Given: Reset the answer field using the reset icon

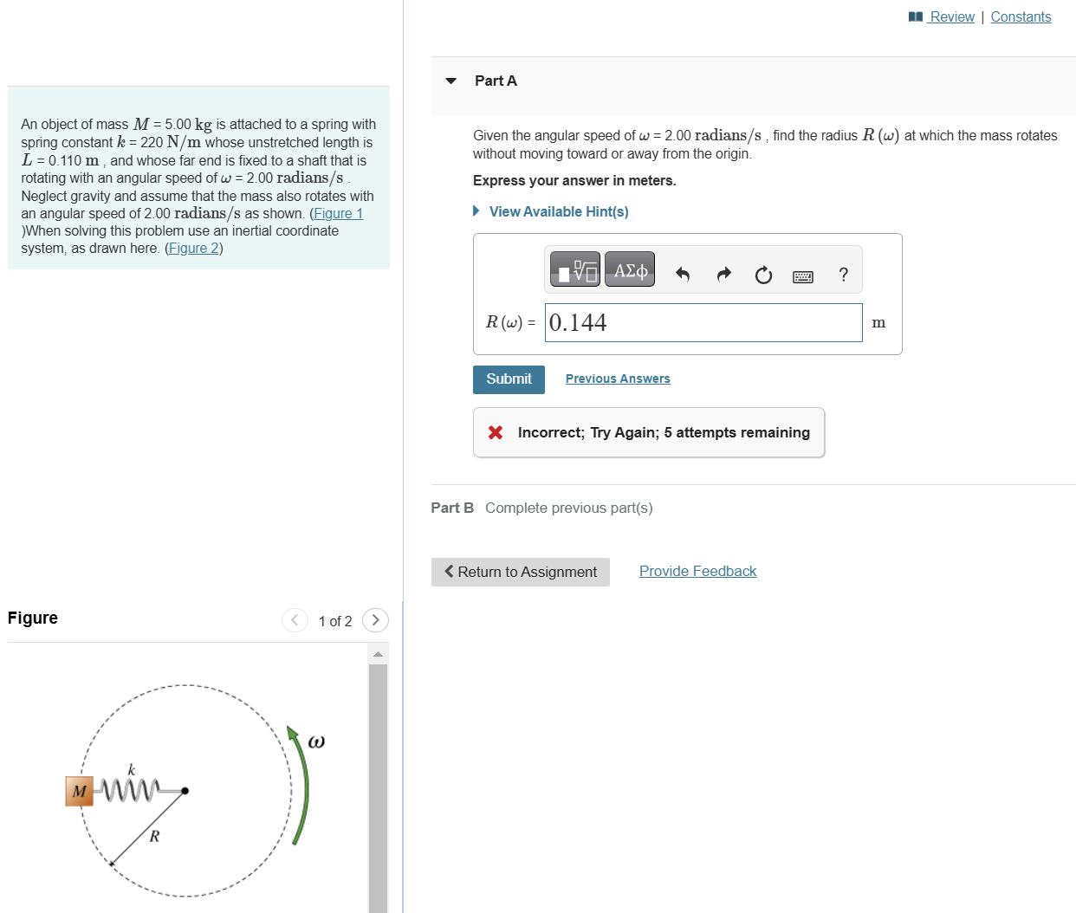Looking at the screenshot, I should click(x=762, y=275).
